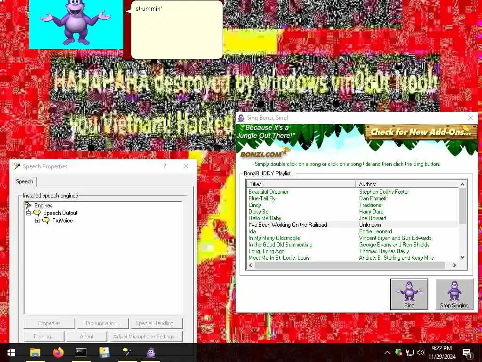This screenshot has height=362, width=482.
Task: Open the Windows Start menu
Action: point(11,353)
